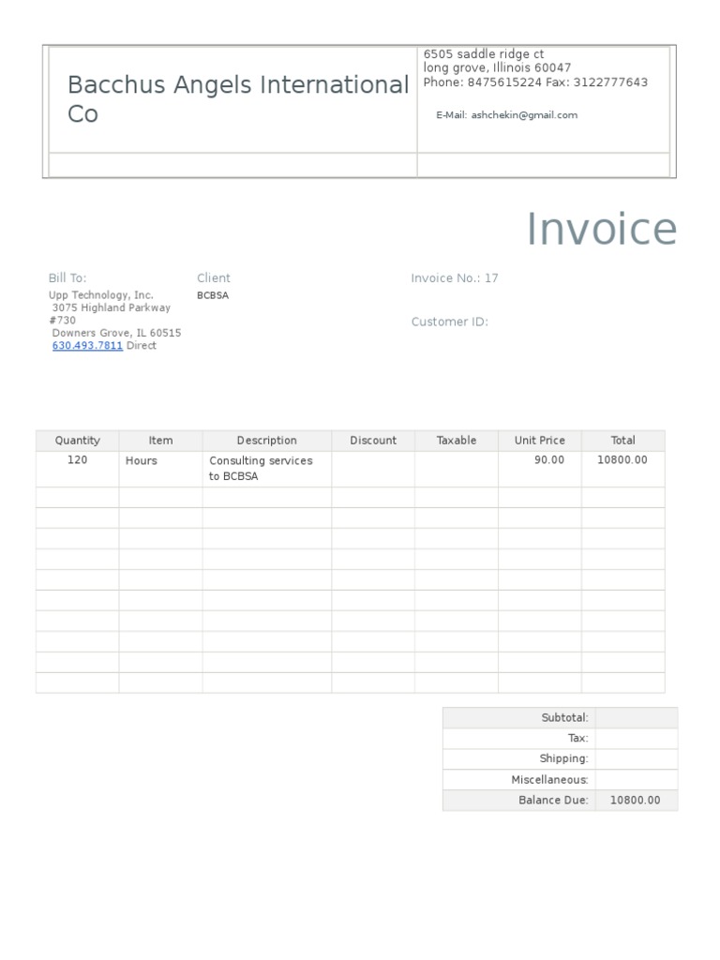Select the Quantity column header
Image resolution: width=720 pixels, height=960 pixels.
[x=77, y=441]
